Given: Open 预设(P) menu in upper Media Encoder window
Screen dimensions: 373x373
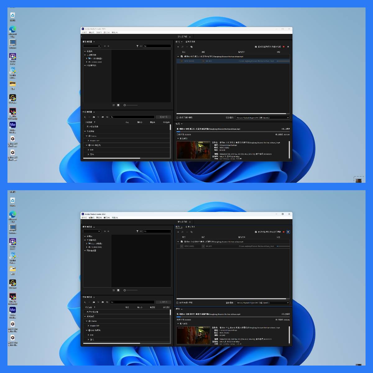Looking at the screenshot, I should (99, 32).
